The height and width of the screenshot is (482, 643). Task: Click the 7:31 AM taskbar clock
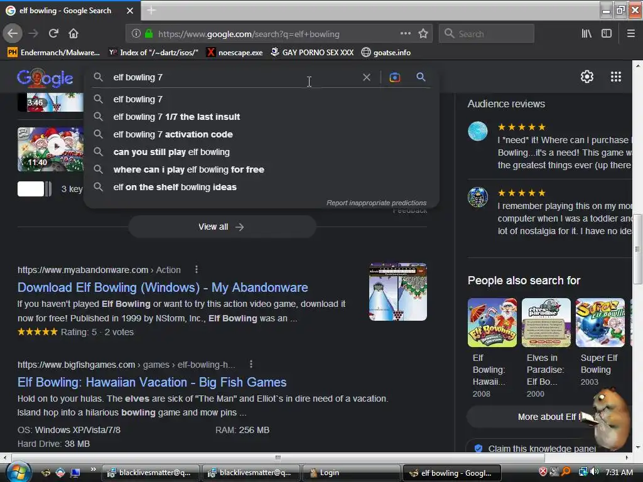point(619,472)
